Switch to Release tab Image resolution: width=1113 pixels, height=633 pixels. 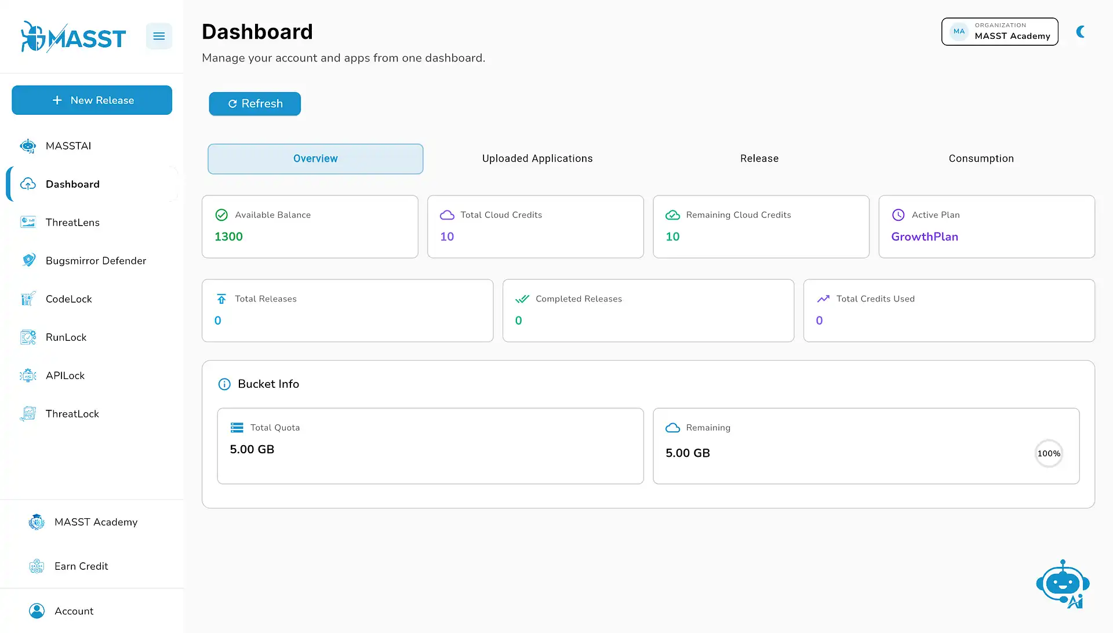759,159
